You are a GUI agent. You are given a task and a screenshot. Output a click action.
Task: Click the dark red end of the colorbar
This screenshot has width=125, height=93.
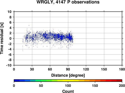tap(119, 81)
